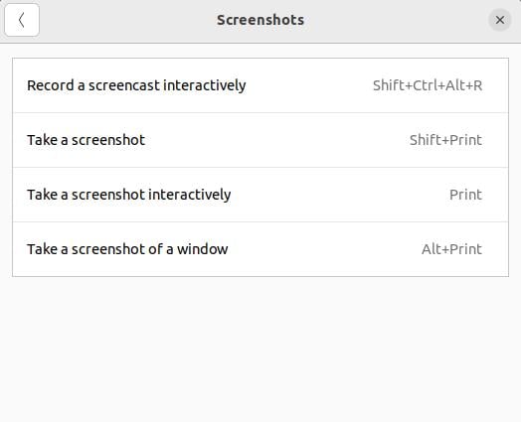This screenshot has width=521, height=422.
Task: Click header bar space left of Screenshots title
Action: [128, 20]
